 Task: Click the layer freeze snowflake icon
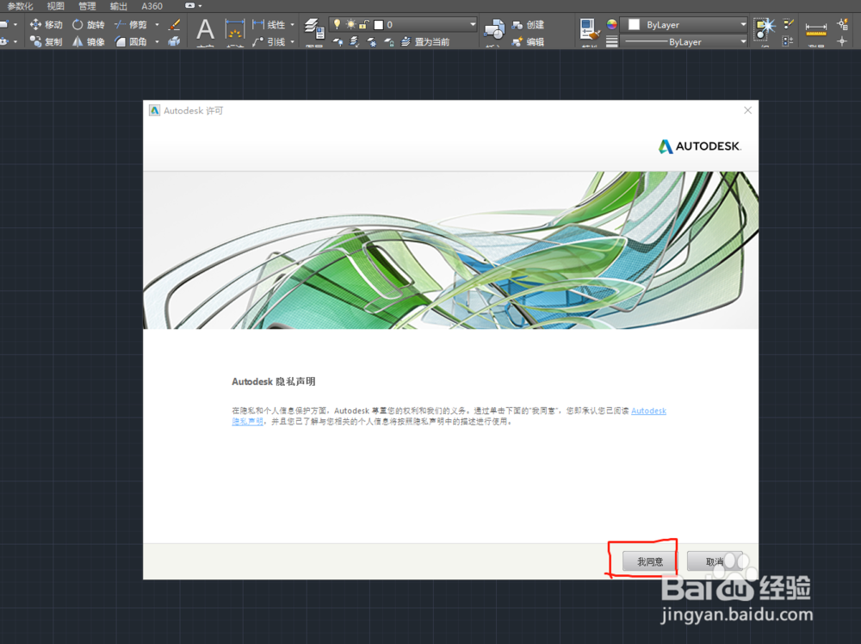click(x=372, y=41)
